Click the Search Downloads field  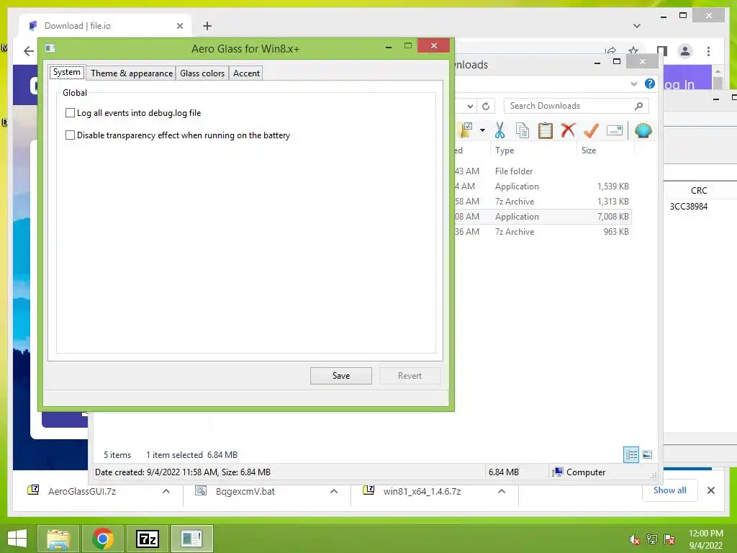click(x=577, y=106)
